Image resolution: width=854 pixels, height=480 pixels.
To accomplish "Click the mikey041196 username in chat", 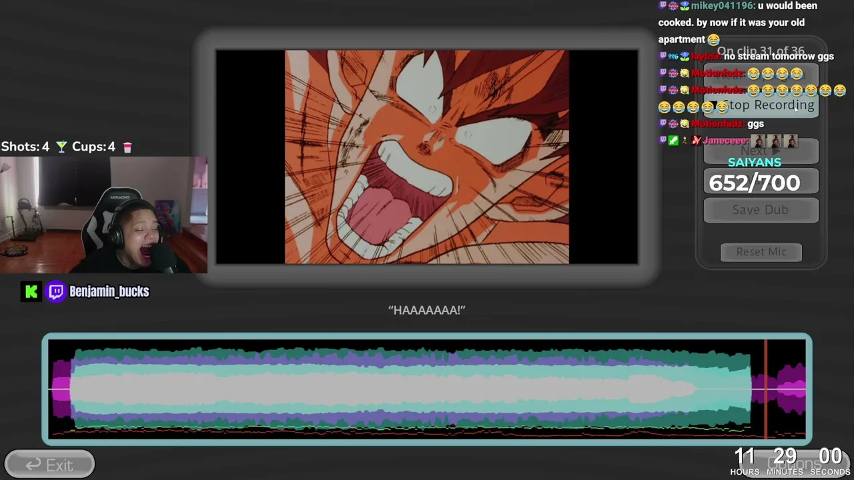I will tap(723, 6).
